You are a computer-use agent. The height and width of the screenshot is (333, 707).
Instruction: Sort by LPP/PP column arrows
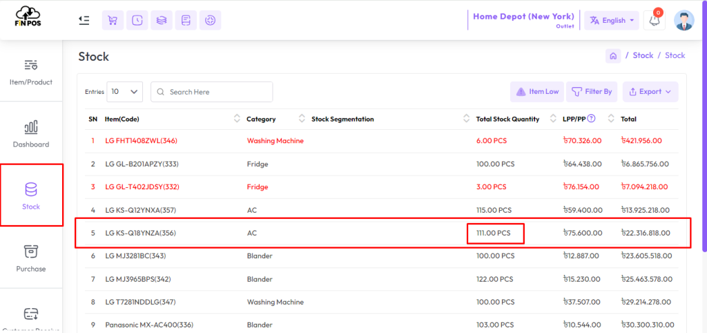pyautogui.click(x=612, y=119)
